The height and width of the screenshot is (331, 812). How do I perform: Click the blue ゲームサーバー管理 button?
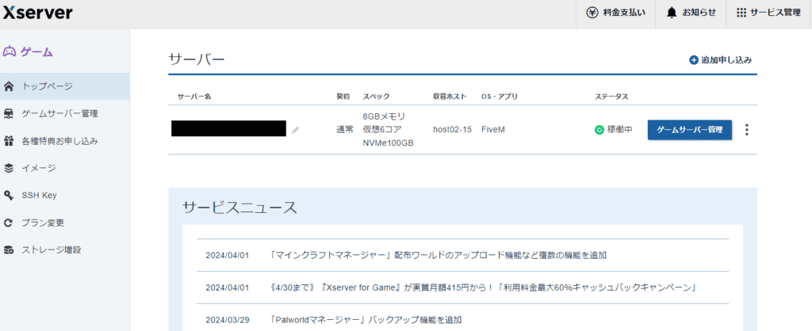[690, 130]
